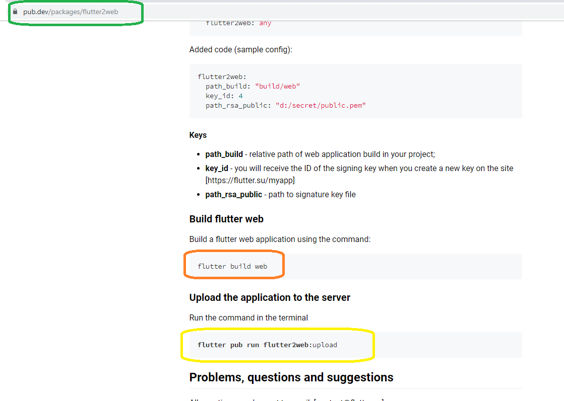Select the bold 'key_id' key label
564x401 pixels.
[x=217, y=168]
